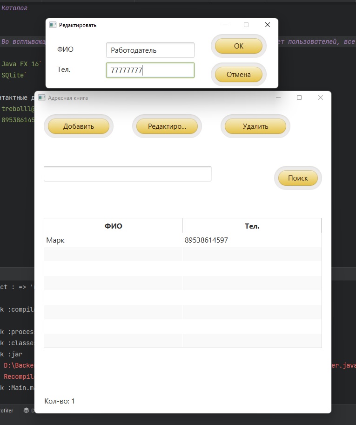Screen dimensions: 356x425
Task: Minimize the Адресная книга window
Action: [278, 98]
